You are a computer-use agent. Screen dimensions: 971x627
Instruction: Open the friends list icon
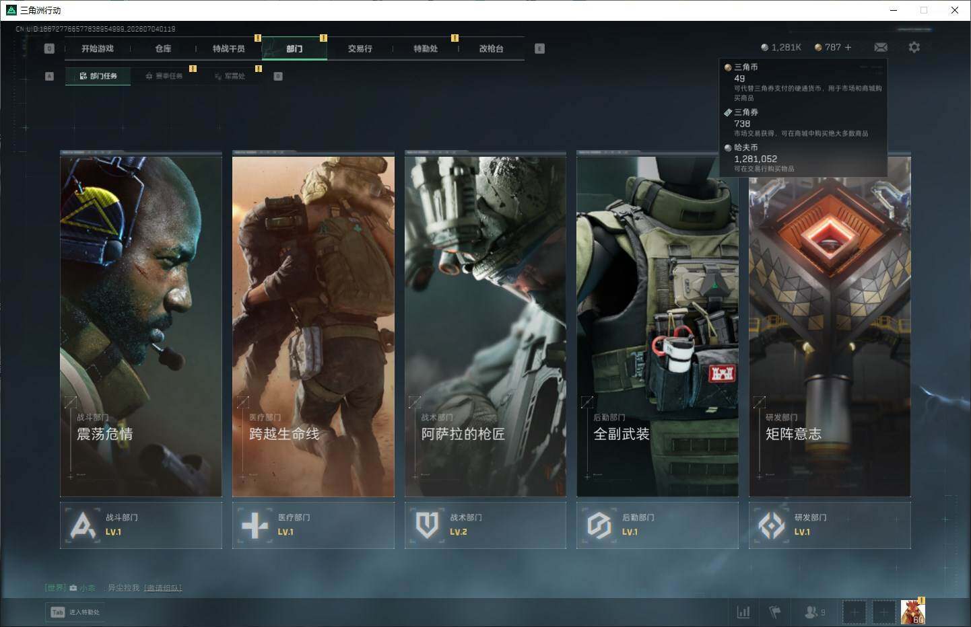[815, 612]
